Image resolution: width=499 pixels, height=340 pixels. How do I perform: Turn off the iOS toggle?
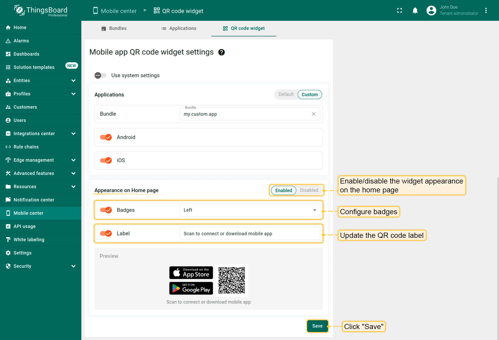[x=106, y=160]
